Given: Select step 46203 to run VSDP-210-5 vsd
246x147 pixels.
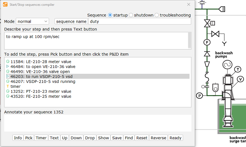Looking at the screenshot, I should 97,76.
